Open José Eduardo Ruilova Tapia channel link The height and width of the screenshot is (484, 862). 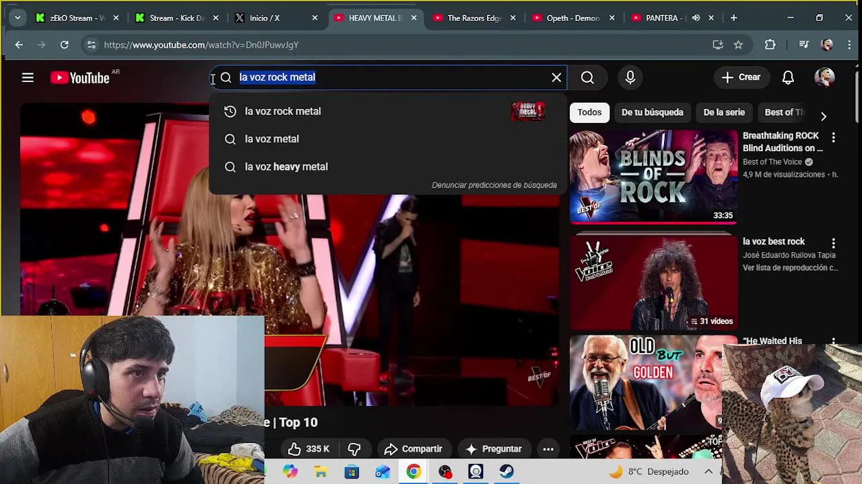tap(789, 255)
